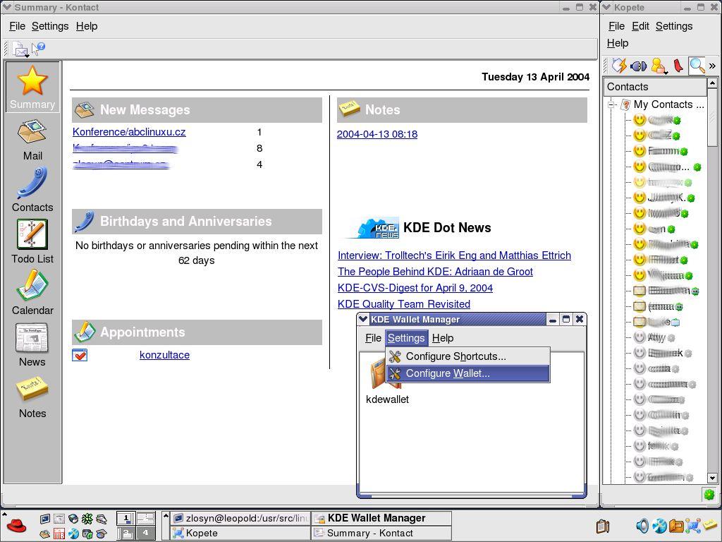Choose Configure Shortcuts... from Settings menu

pyautogui.click(x=468, y=356)
